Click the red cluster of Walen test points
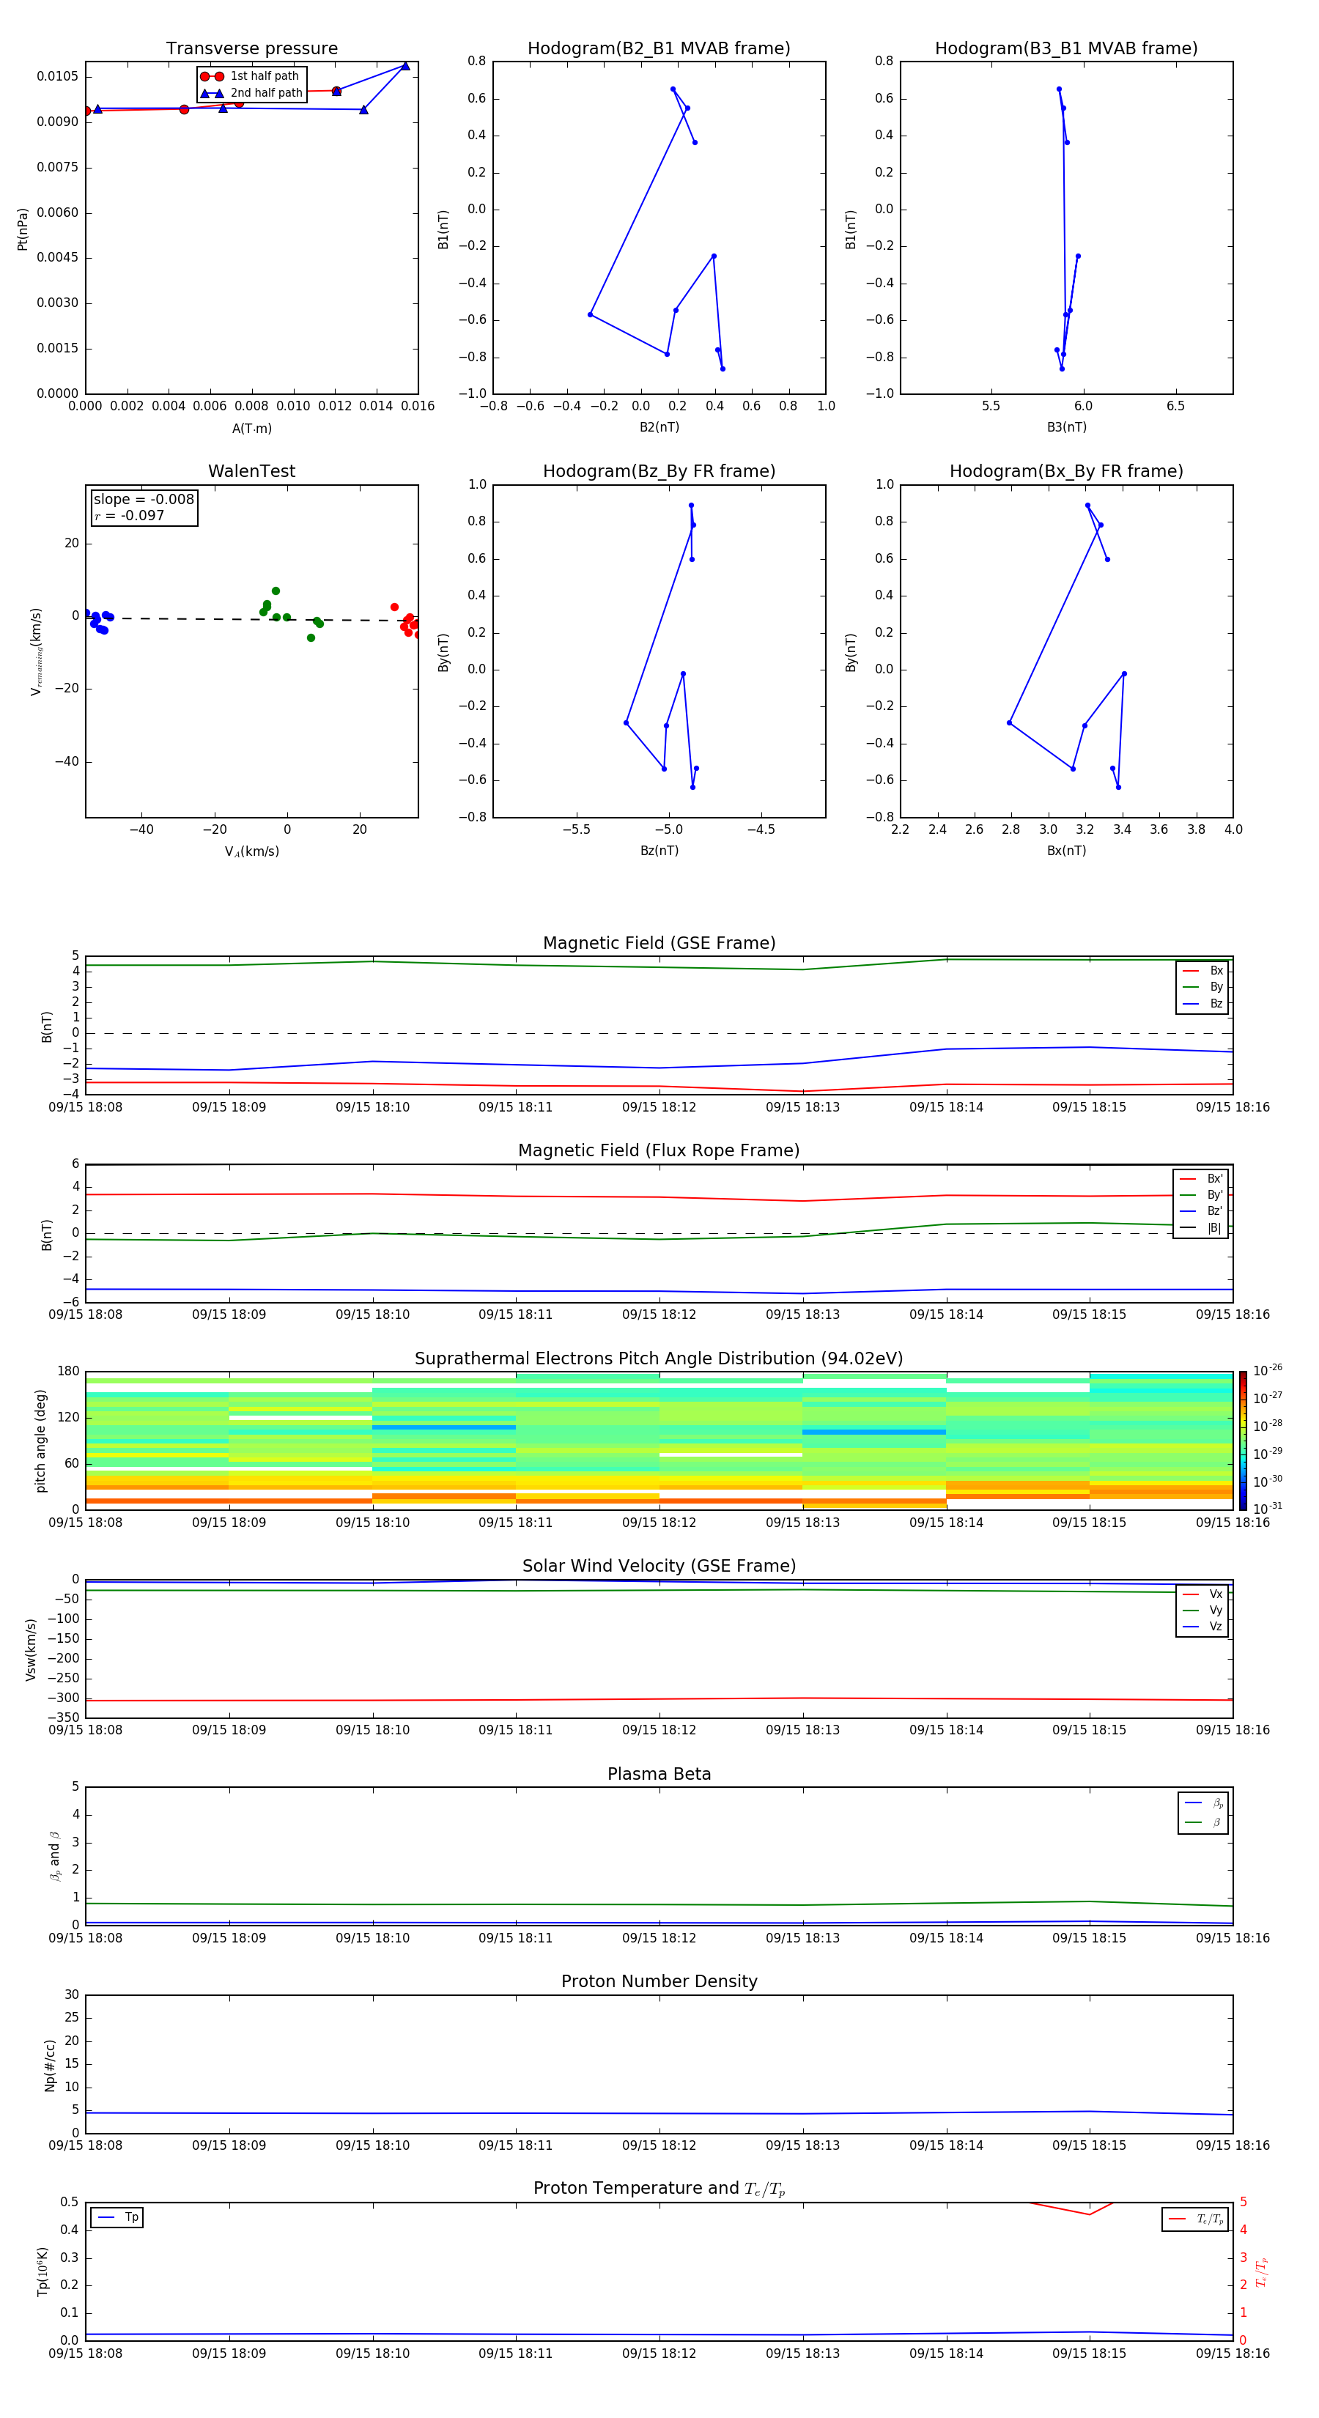The width and height of the screenshot is (1319, 2418). [407, 621]
